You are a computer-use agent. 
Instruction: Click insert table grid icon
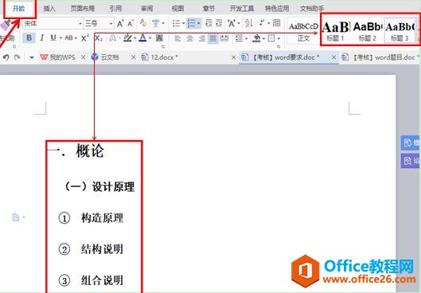coord(276,23)
